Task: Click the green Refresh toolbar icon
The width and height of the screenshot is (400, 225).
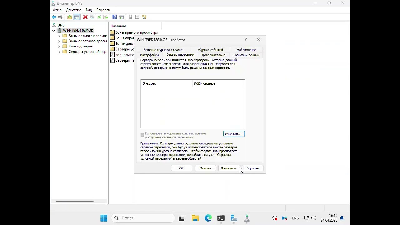Action: pyautogui.click(x=99, y=17)
